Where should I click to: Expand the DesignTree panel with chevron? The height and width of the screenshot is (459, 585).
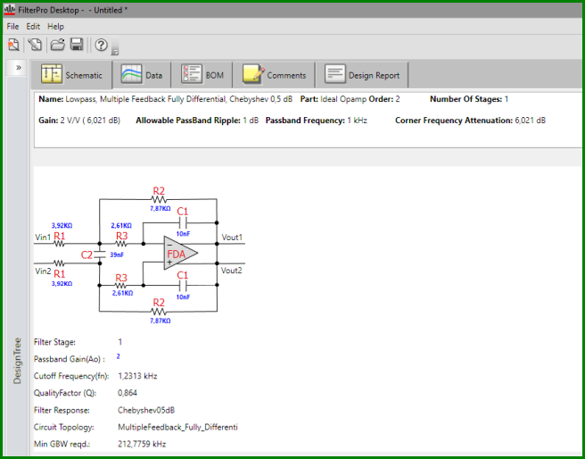[x=18, y=68]
